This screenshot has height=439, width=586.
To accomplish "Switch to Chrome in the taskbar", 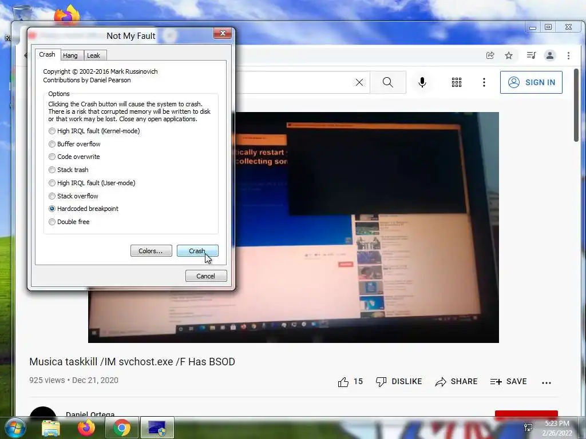I will (122, 428).
